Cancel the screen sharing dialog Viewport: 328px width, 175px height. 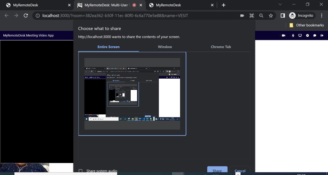pos(240,171)
